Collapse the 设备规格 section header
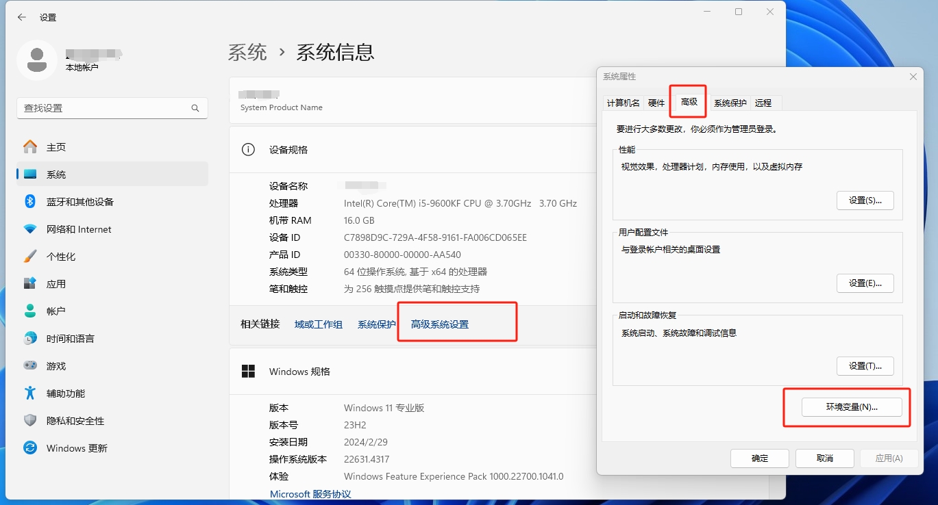 413,150
